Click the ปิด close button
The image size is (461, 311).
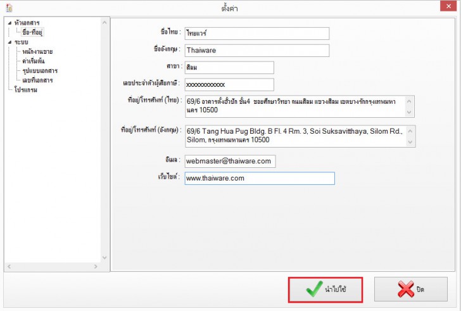[x=411, y=289]
